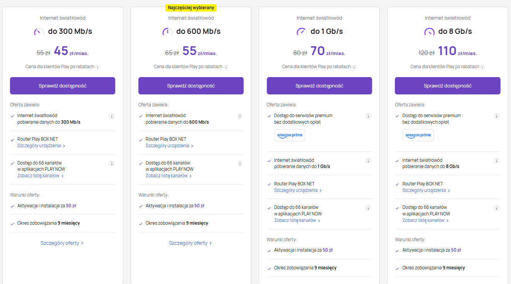Screen dimensions: 511x284
Task: Click the 70 zł/mies. price
Action: (328, 51)
